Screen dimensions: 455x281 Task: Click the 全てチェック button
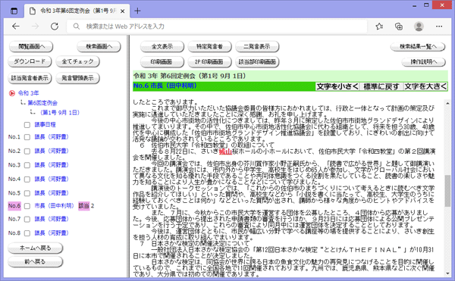pyautogui.click(x=78, y=61)
